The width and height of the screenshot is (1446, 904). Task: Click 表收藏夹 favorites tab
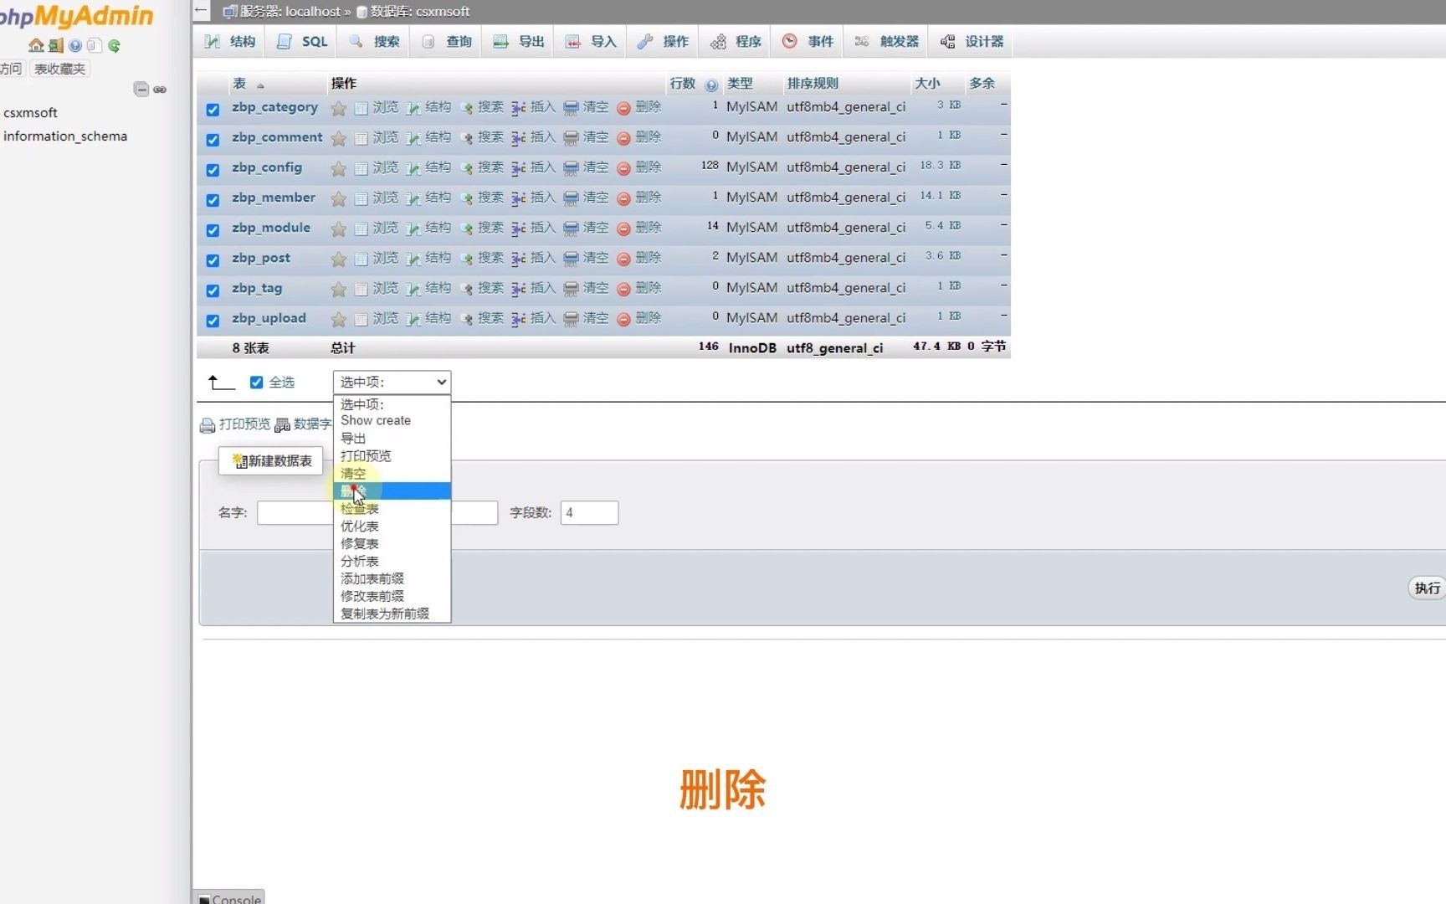(x=59, y=69)
